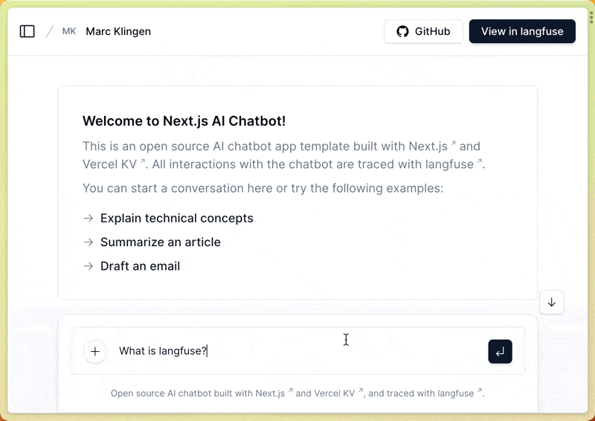
Task: Click the arrow icon beside Draft an email
Action: [89, 266]
